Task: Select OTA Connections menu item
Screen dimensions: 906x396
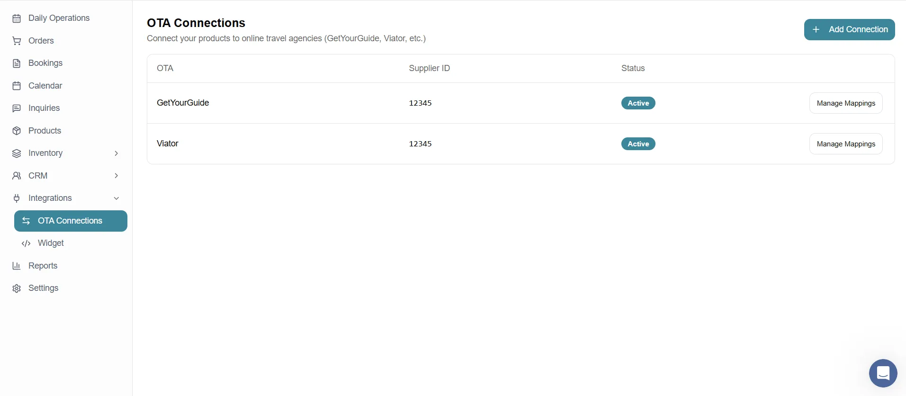Action: (71, 221)
